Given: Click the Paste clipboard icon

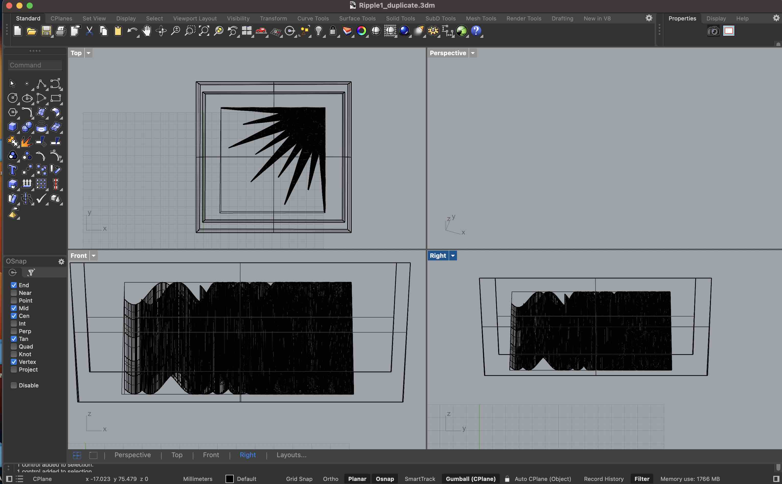Looking at the screenshot, I should [x=118, y=31].
